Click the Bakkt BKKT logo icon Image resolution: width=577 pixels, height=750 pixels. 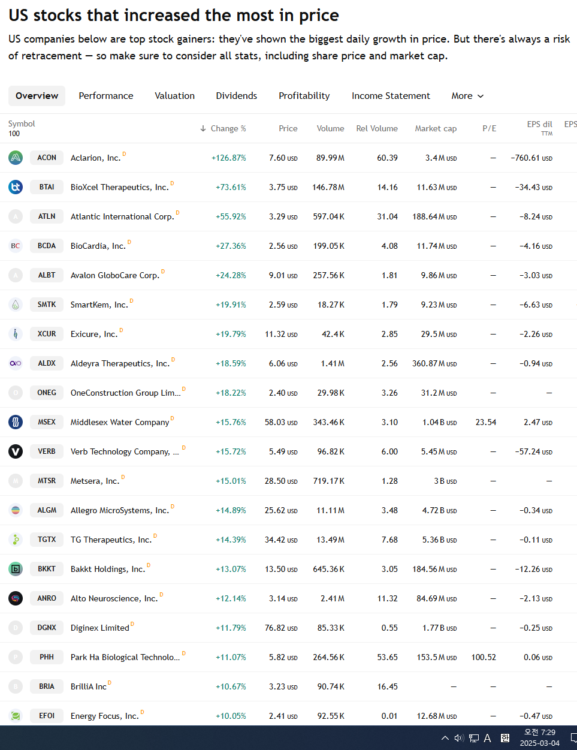click(16, 569)
